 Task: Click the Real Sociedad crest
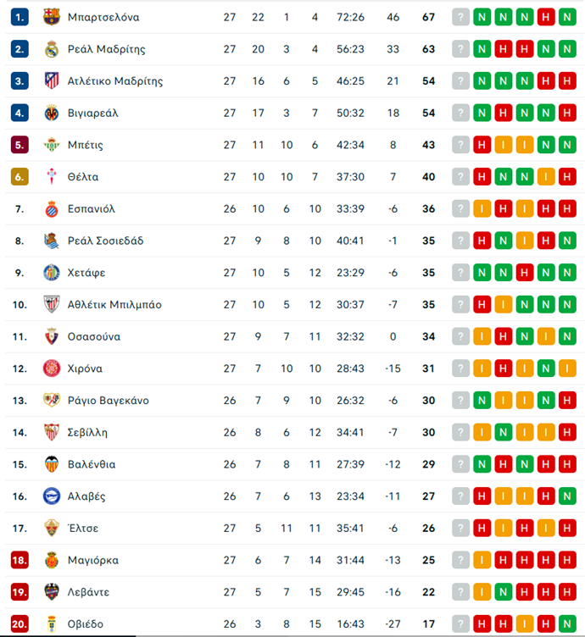pyautogui.click(x=52, y=241)
